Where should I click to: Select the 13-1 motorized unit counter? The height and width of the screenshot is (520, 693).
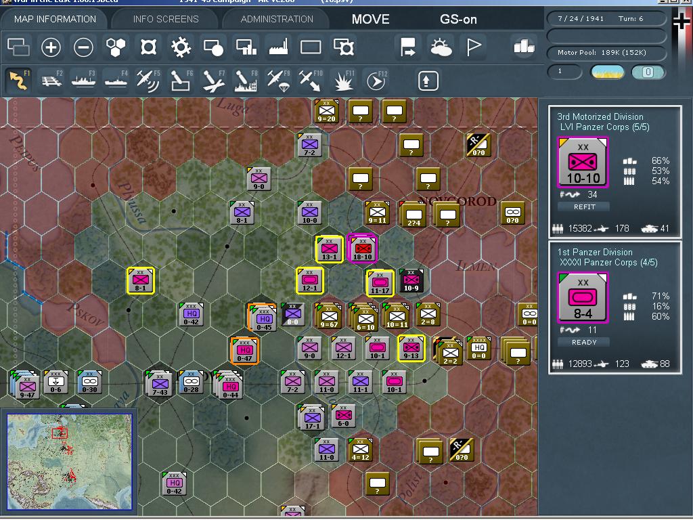coord(330,249)
